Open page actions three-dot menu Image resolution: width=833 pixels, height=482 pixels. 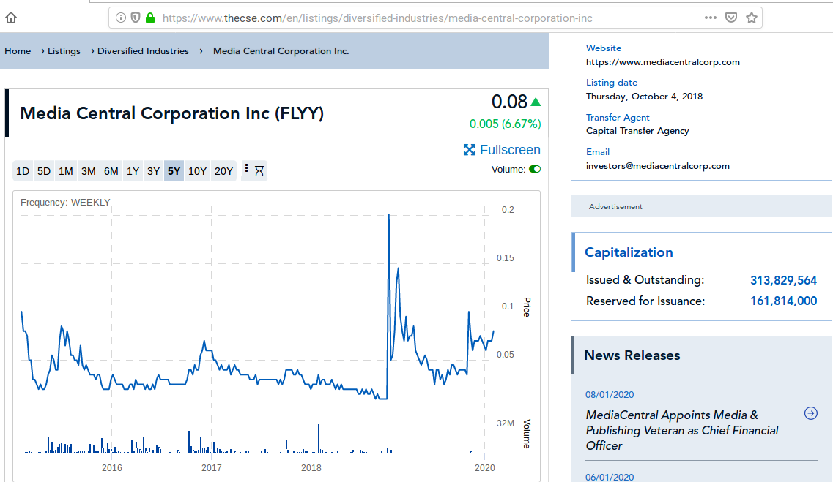pos(710,18)
